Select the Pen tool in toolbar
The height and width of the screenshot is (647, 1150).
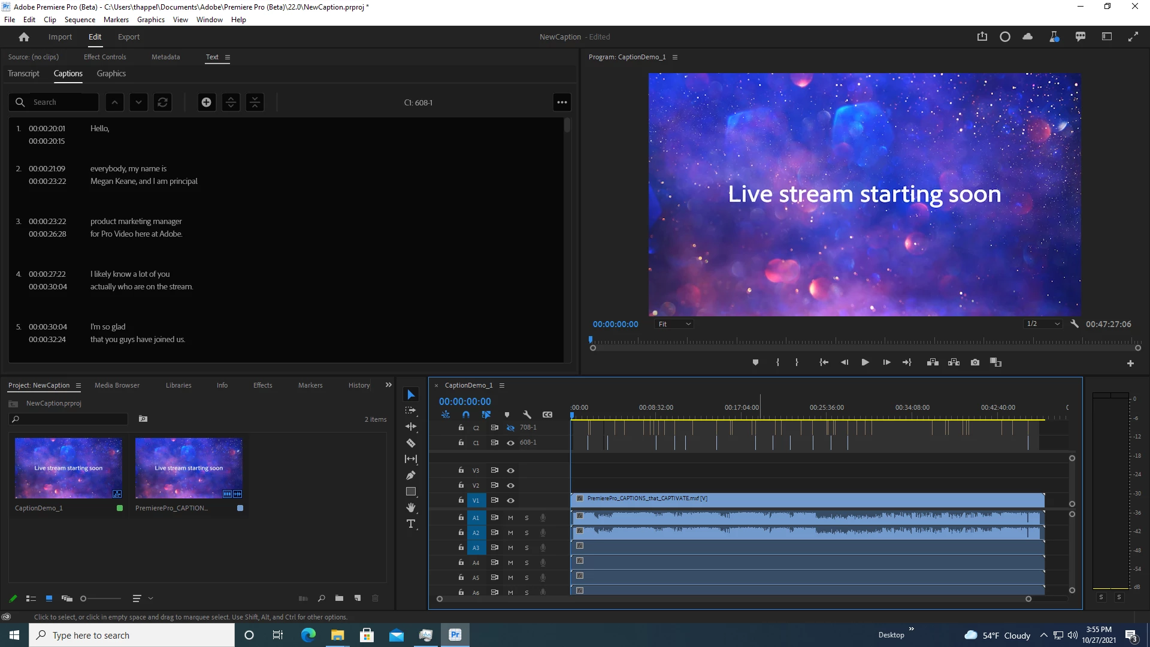click(411, 476)
